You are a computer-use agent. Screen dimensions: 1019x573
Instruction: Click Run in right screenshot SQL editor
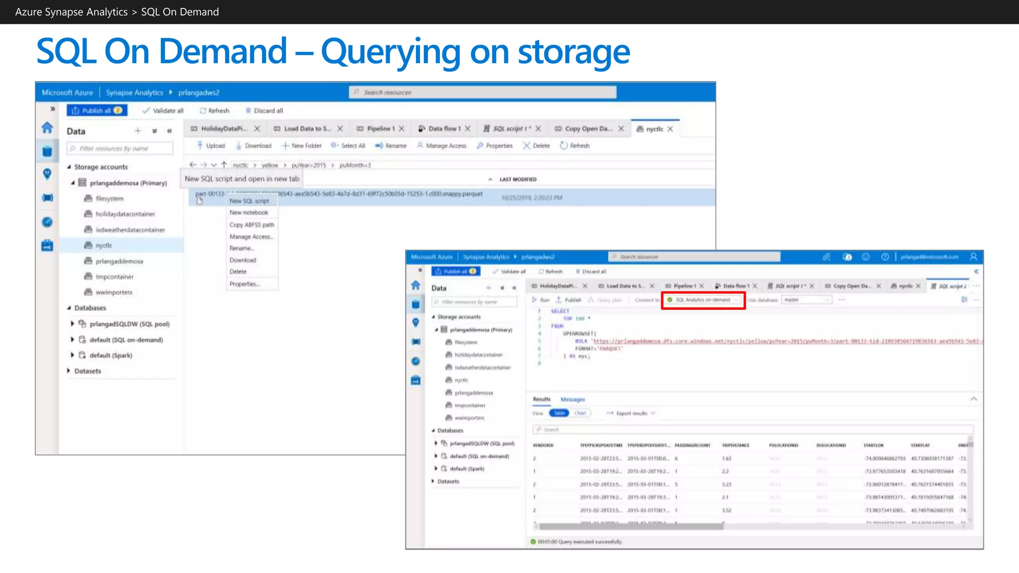[x=541, y=300]
